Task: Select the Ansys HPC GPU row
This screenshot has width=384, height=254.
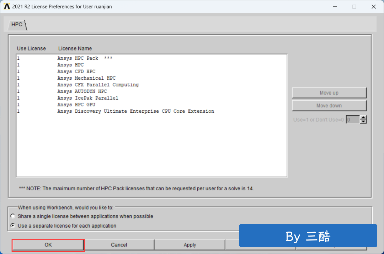Action: click(x=151, y=105)
